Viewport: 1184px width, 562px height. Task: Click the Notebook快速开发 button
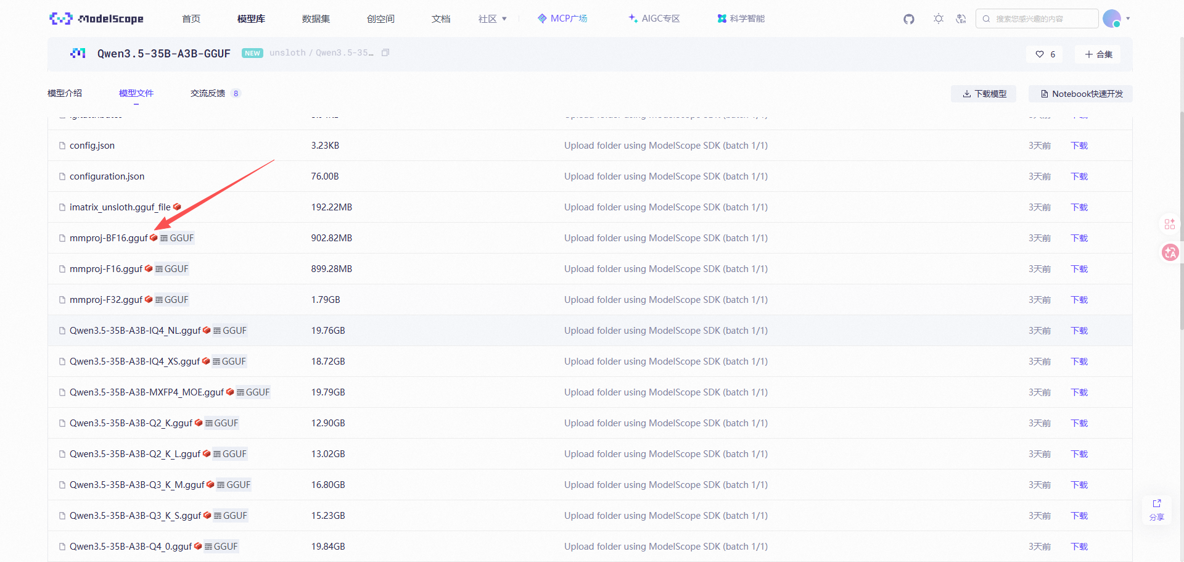(1081, 94)
